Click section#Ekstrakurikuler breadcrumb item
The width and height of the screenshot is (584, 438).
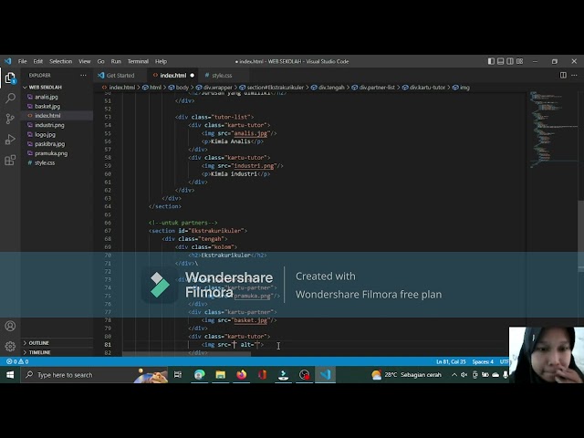point(272,88)
